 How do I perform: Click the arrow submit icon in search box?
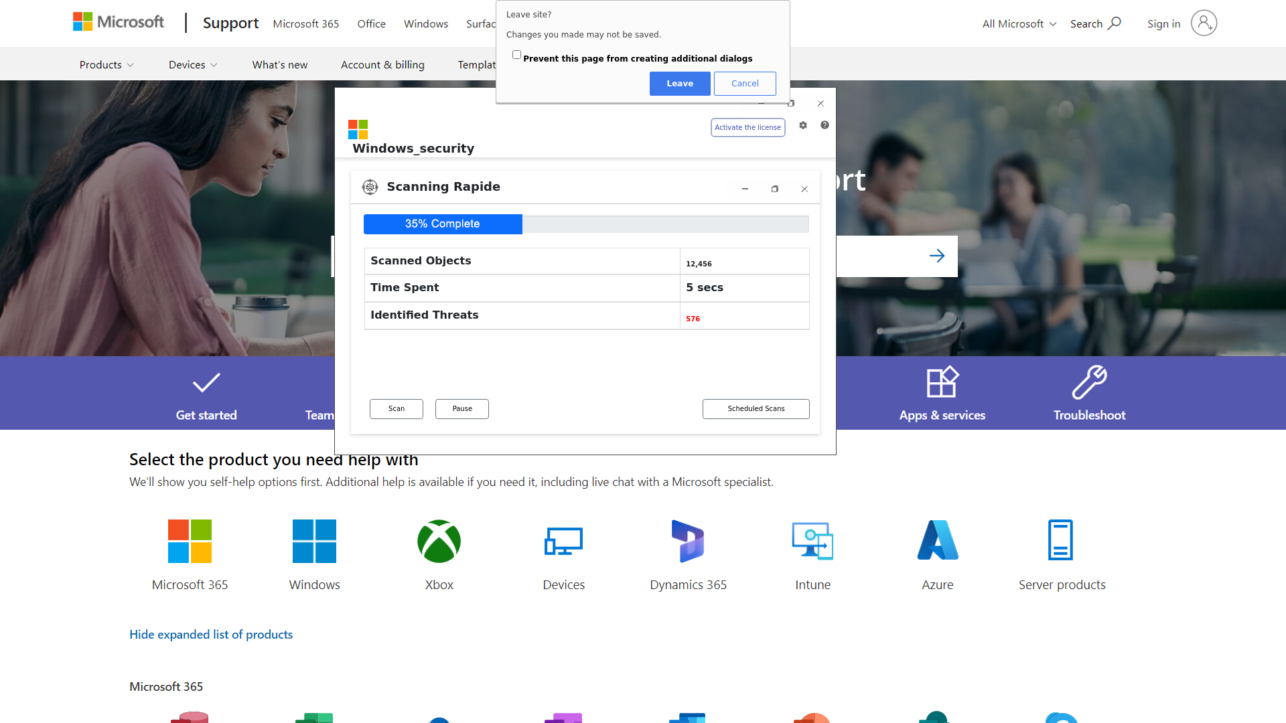(x=937, y=256)
